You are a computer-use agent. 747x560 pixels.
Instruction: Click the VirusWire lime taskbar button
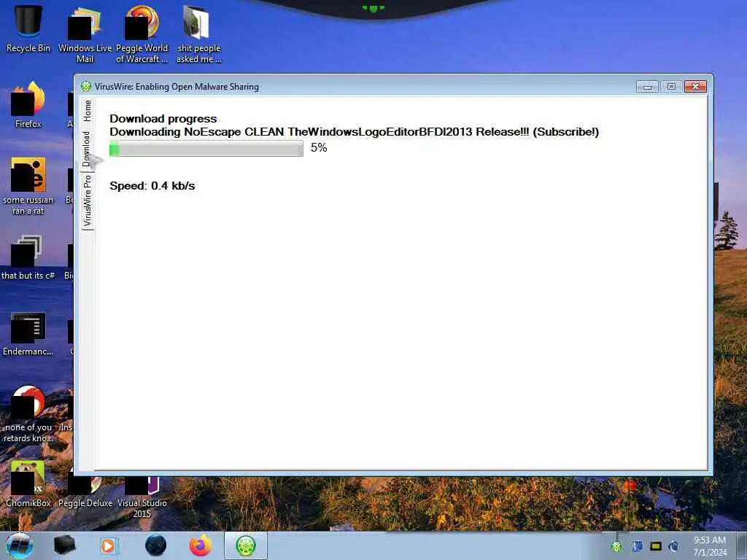tap(246, 545)
